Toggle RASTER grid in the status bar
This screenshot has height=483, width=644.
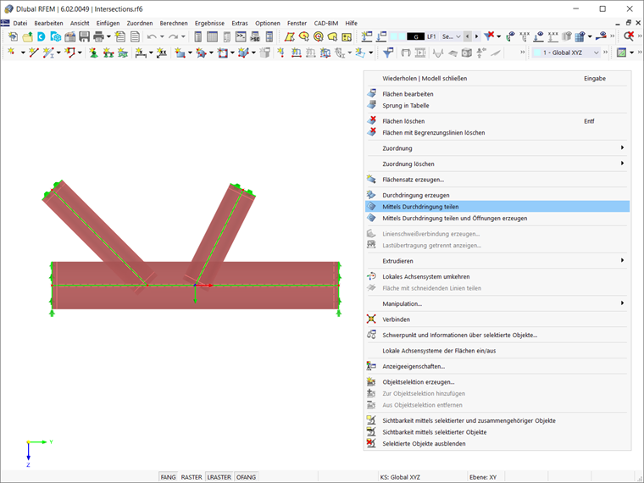[192, 477]
